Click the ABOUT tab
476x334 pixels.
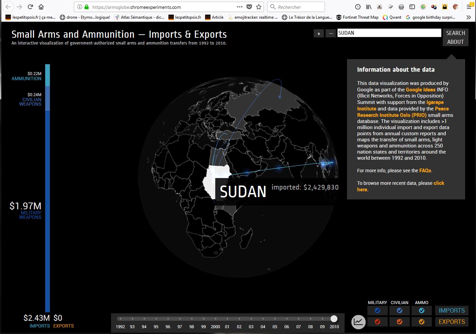click(x=455, y=42)
